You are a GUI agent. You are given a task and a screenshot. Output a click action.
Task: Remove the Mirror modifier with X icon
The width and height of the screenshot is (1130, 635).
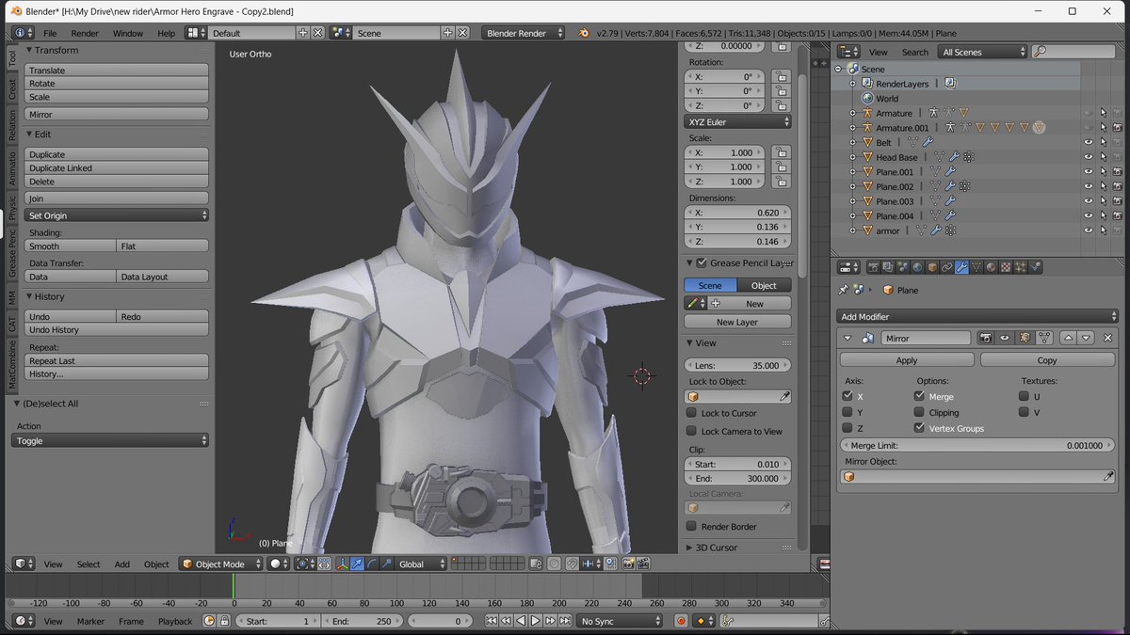[x=1107, y=338]
